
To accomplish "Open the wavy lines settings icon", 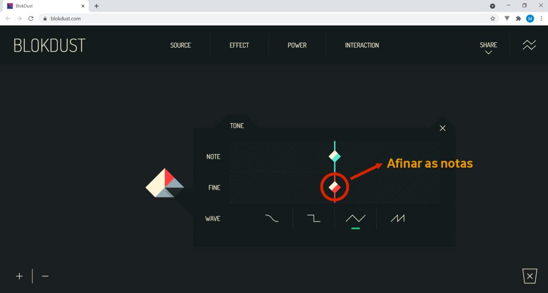I will coord(529,45).
